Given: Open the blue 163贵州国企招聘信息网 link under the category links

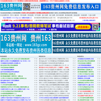Looking at the screenshot, I should pos(89,20).
